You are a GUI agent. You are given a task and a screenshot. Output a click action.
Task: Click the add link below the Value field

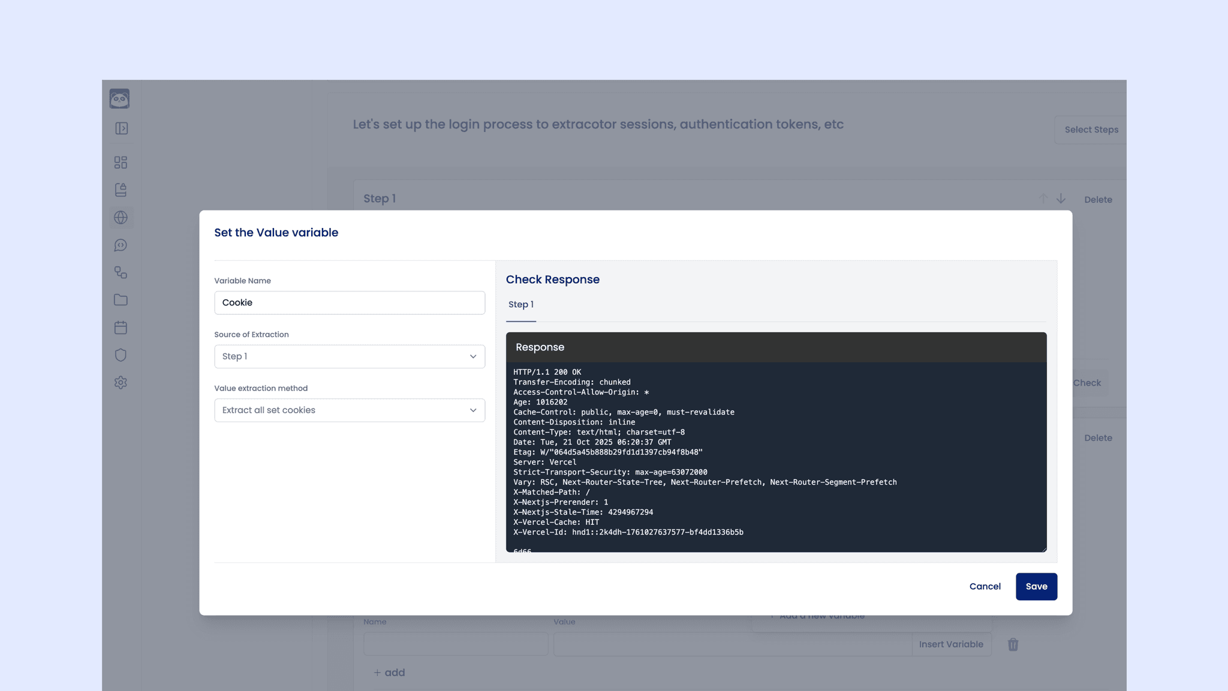[x=389, y=672]
